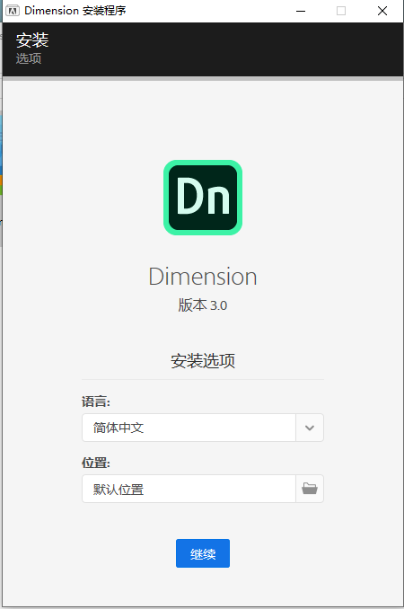Image resolution: width=404 pixels, height=609 pixels.
Task: Open the folder browse icon for install location
Action: click(310, 489)
